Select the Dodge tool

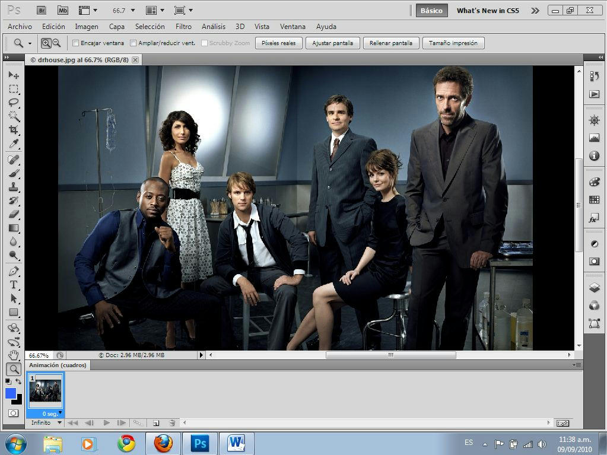[x=14, y=255]
